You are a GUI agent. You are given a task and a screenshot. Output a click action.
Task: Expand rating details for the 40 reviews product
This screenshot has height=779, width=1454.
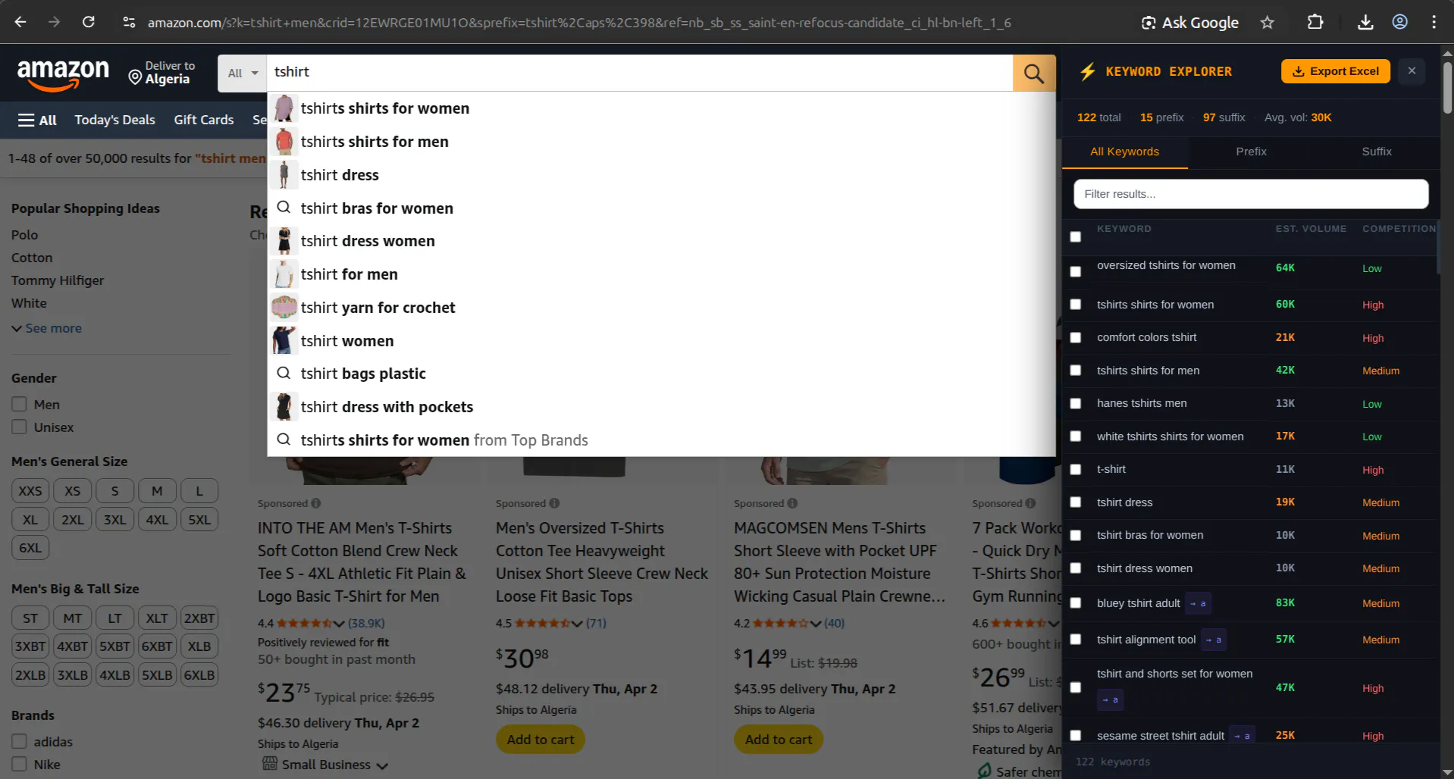816,624
